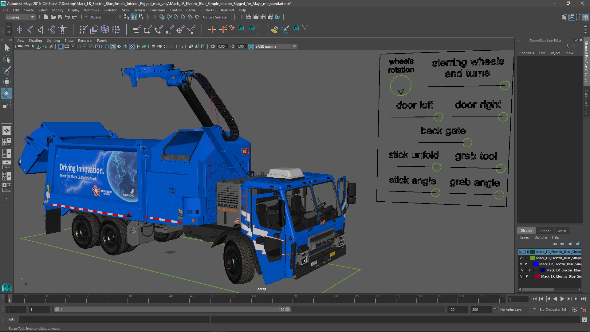Click the bright blue layer color swatch

[536, 264]
